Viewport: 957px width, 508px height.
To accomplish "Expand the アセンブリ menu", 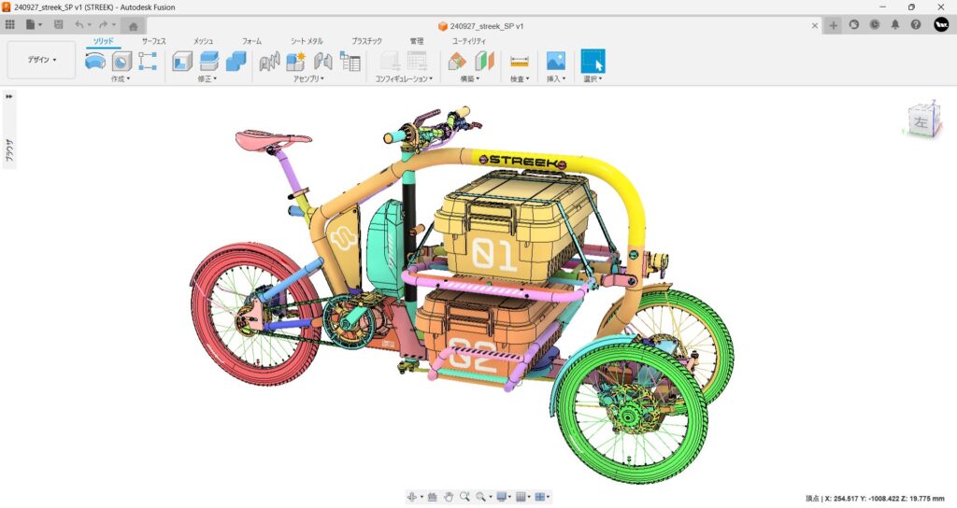I will point(308,78).
